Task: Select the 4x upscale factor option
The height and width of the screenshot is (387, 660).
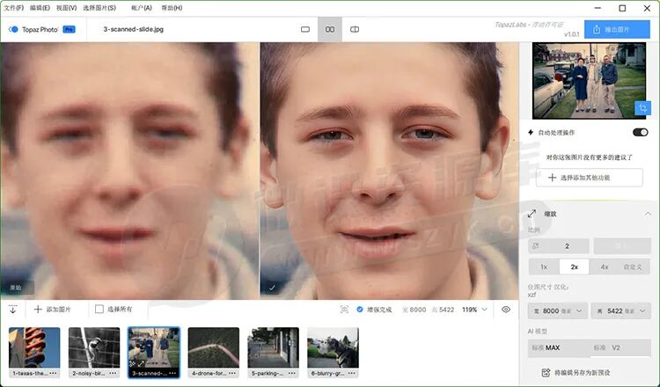Action: click(x=604, y=267)
